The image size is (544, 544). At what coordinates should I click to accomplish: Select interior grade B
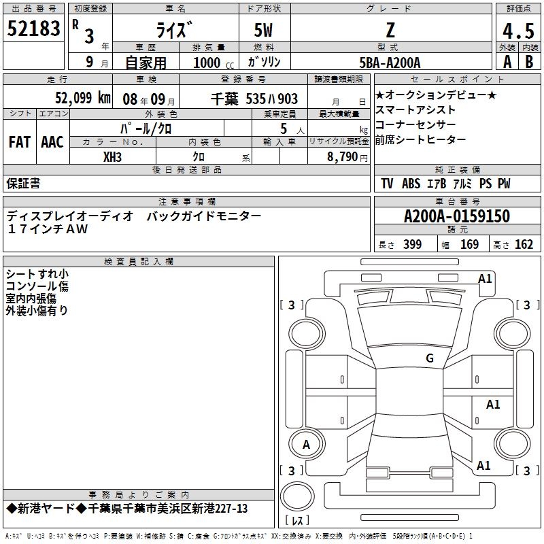click(x=529, y=62)
